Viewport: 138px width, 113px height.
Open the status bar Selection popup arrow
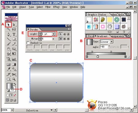pos(52,110)
